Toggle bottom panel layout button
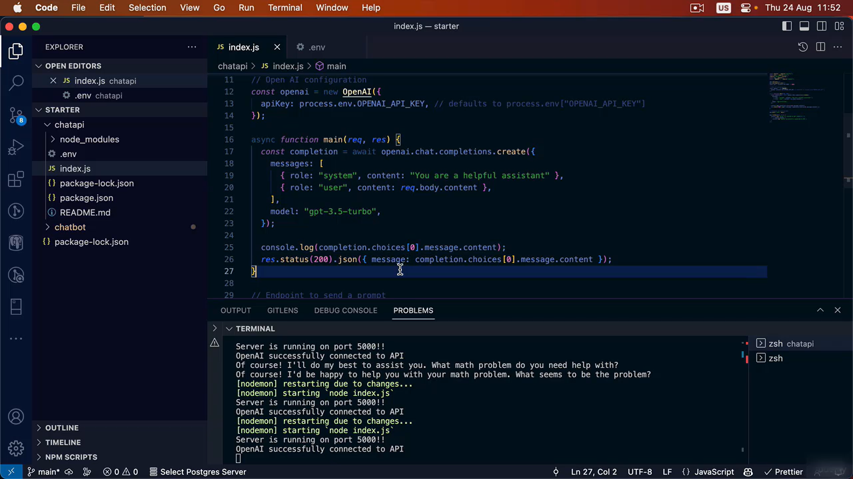This screenshot has width=853, height=479. 804,26
